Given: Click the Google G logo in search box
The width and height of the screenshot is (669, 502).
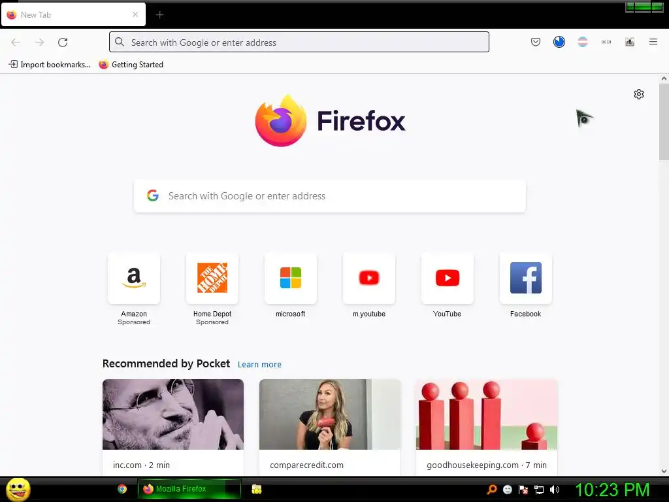Looking at the screenshot, I should coord(153,195).
